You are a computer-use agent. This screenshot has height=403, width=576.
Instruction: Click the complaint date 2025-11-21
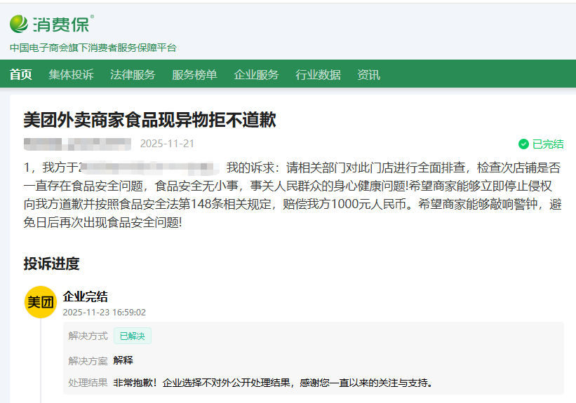coord(167,144)
